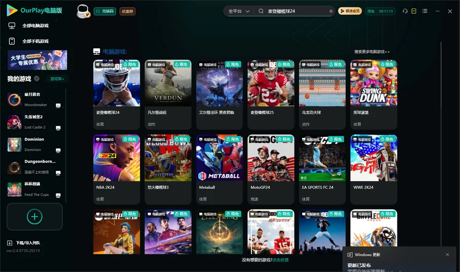The width and height of the screenshot is (460, 272).
Task: Open the WWE 2K24 game card
Action: click(374, 170)
